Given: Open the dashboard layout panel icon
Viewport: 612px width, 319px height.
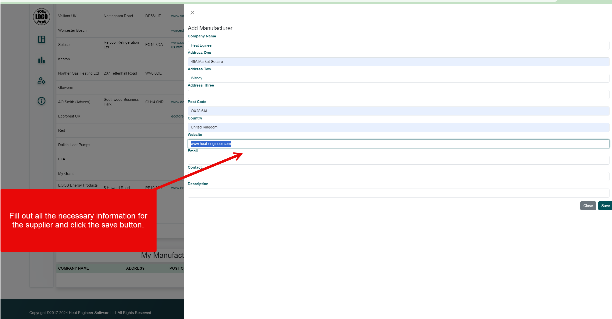Looking at the screenshot, I should coord(41,39).
